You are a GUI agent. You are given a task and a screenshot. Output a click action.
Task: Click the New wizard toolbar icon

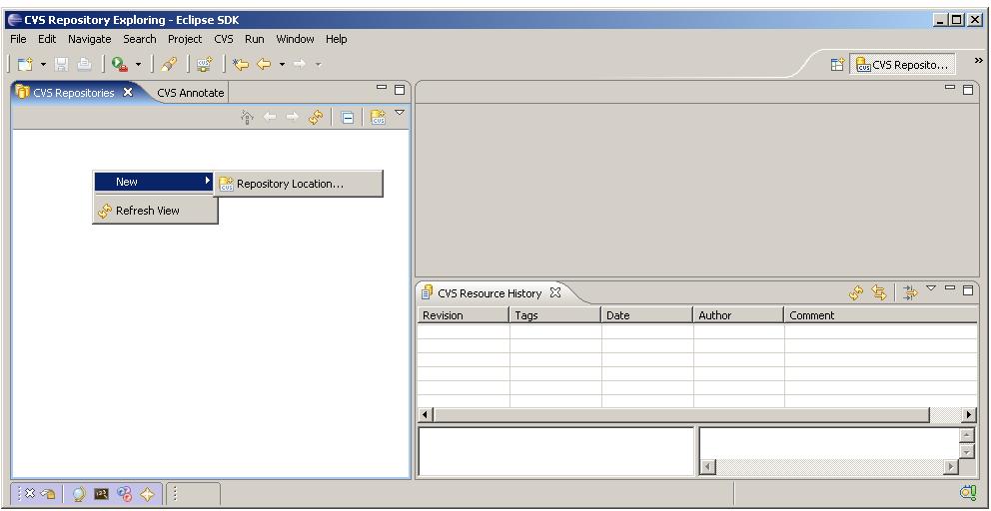(25, 64)
